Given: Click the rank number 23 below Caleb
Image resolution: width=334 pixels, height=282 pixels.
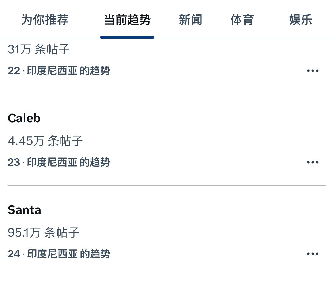Looking at the screenshot, I should 14,163.
